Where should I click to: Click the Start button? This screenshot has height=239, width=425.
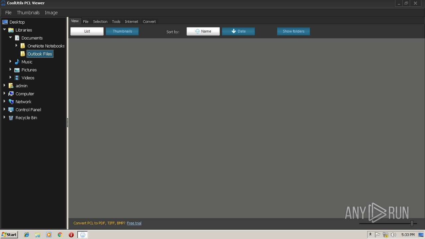(9, 235)
